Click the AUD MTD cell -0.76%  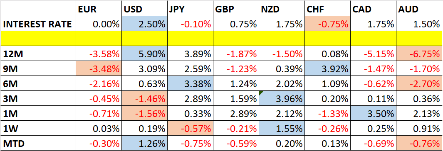[x=419, y=144]
